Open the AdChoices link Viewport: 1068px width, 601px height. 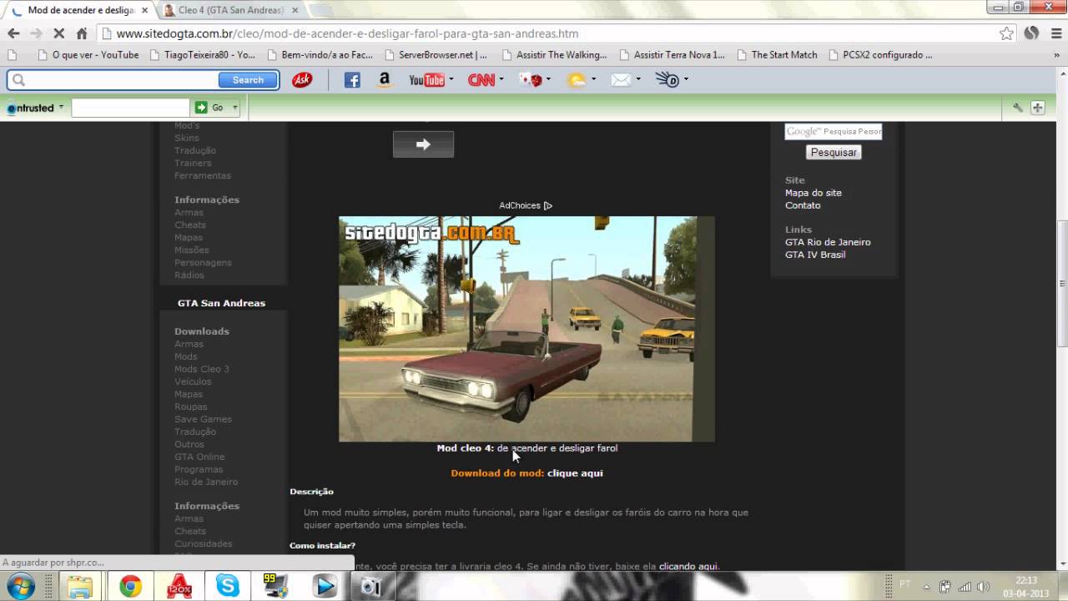point(526,205)
